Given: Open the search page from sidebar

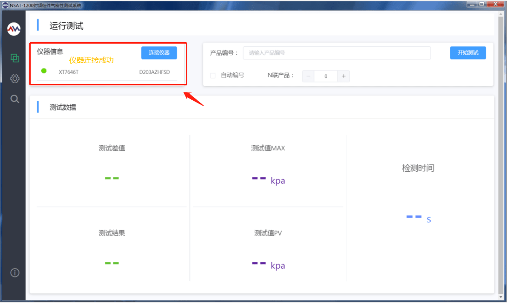Looking at the screenshot, I should 14,99.
